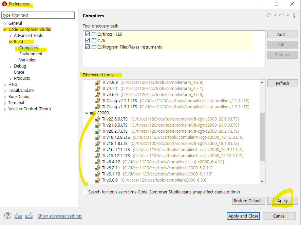Click the TI v6.1.10 compiler icon
The height and width of the screenshot is (225, 301).
pyautogui.click(x=98, y=174)
